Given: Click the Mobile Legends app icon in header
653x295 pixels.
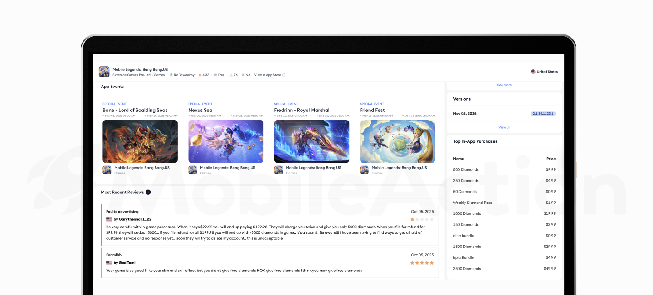Looking at the screenshot, I should pyautogui.click(x=104, y=72).
